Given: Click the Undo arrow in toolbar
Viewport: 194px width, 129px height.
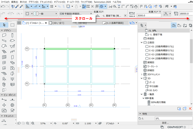Looking at the screenshot, I should pyautogui.click(x=3, y=6).
